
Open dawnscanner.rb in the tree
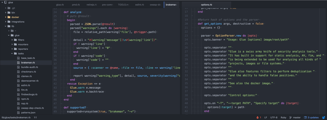pyautogui.click(x=30, y=81)
